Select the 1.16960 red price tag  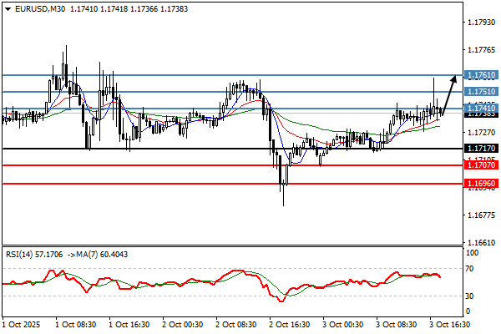pos(479,183)
